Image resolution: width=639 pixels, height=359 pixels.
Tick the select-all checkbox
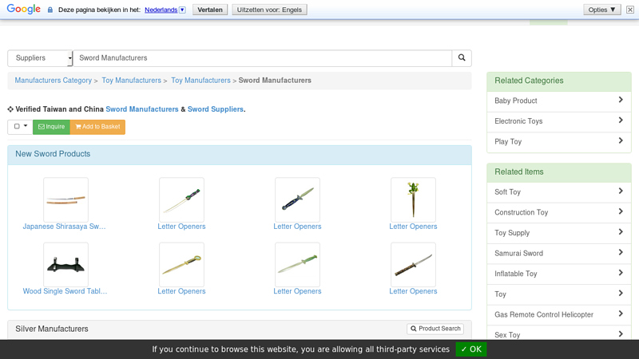click(x=17, y=126)
